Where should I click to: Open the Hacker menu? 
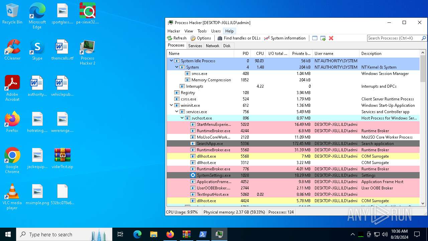174,31
